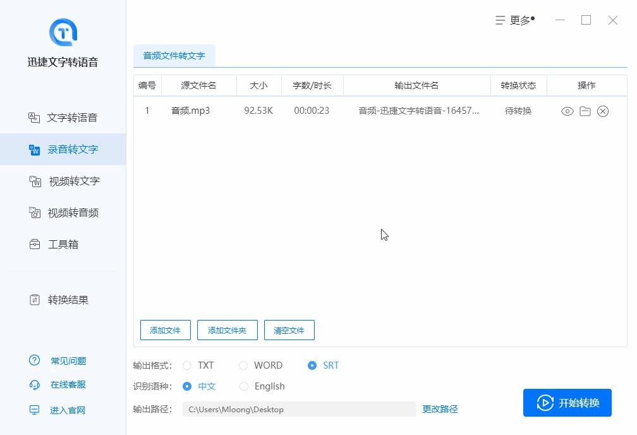Open the 工具箱 menu label

coord(63,244)
